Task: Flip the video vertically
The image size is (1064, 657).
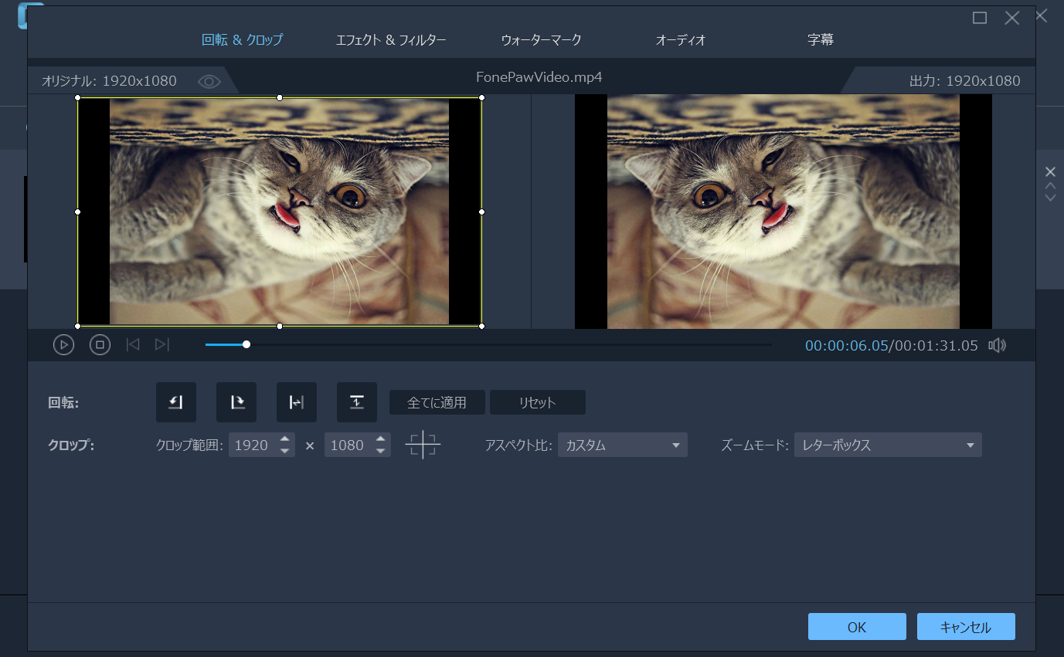Action: click(x=357, y=401)
